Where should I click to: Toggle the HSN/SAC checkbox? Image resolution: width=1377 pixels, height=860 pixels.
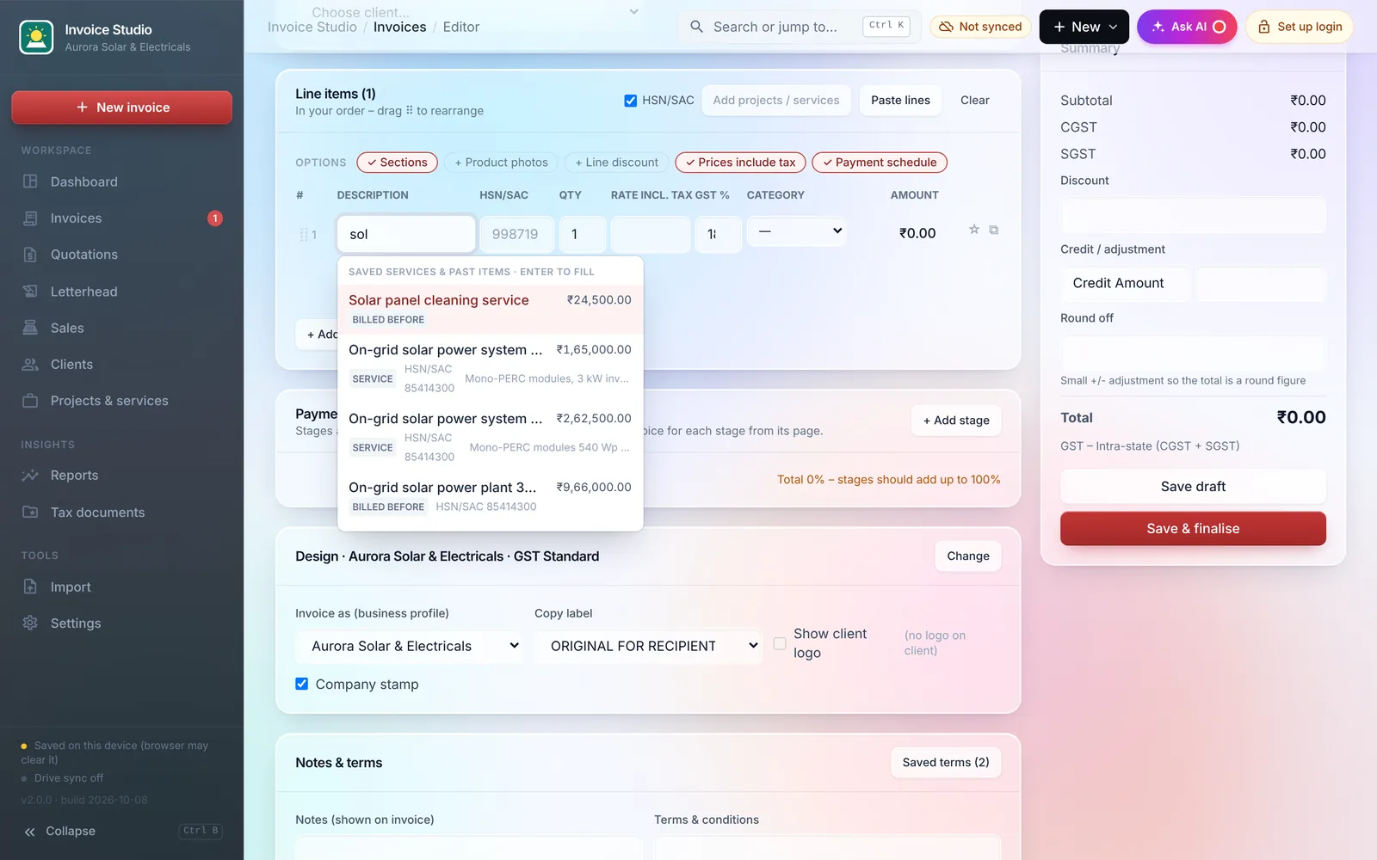click(631, 101)
